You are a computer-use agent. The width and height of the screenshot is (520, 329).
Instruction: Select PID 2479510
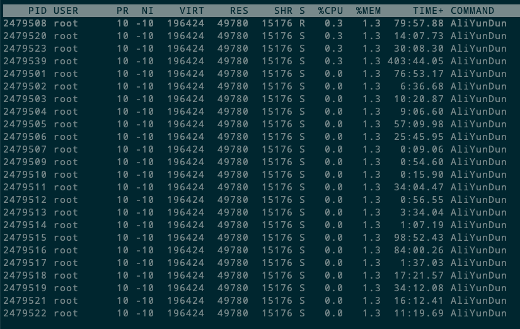(x=25, y=175)
